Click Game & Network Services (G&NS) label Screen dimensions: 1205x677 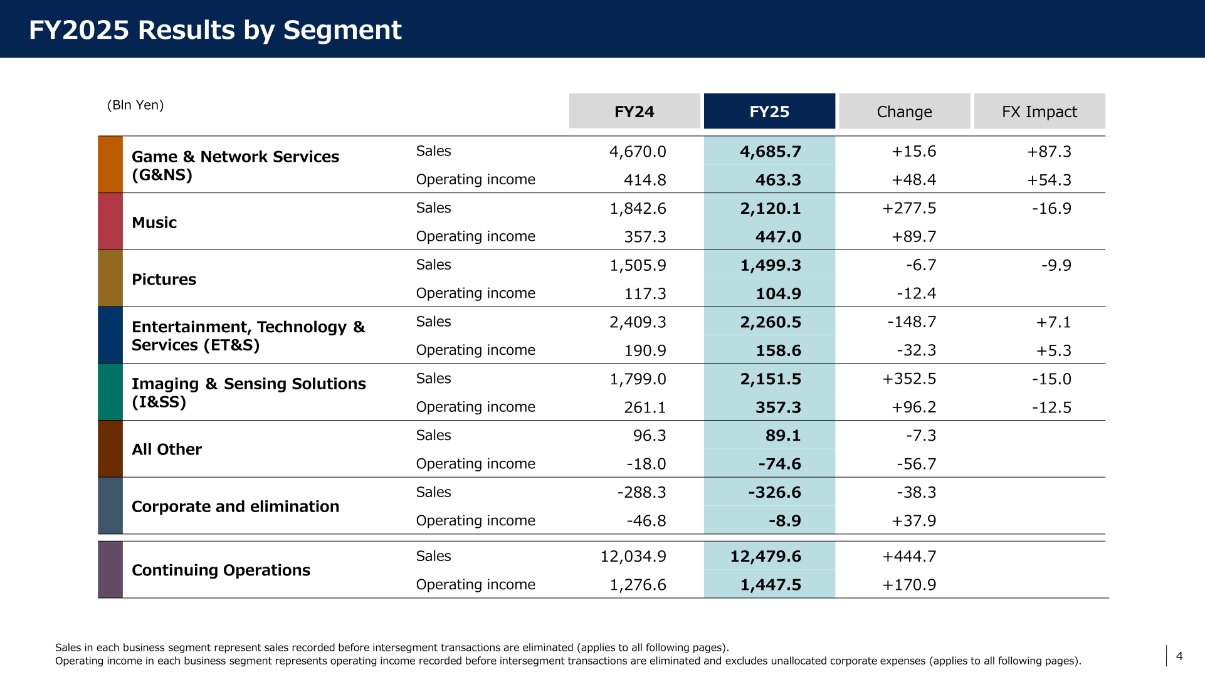tap(235, 165)
